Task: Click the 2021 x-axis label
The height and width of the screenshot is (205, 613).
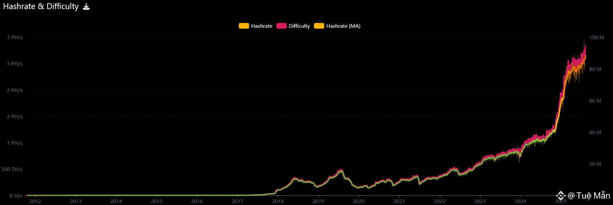Action: (x=399, y=201)
